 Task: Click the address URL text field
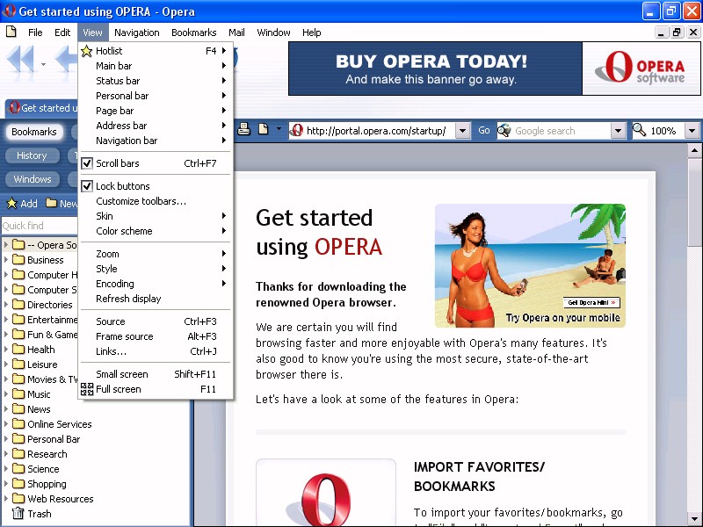click(x=379, y=131)
